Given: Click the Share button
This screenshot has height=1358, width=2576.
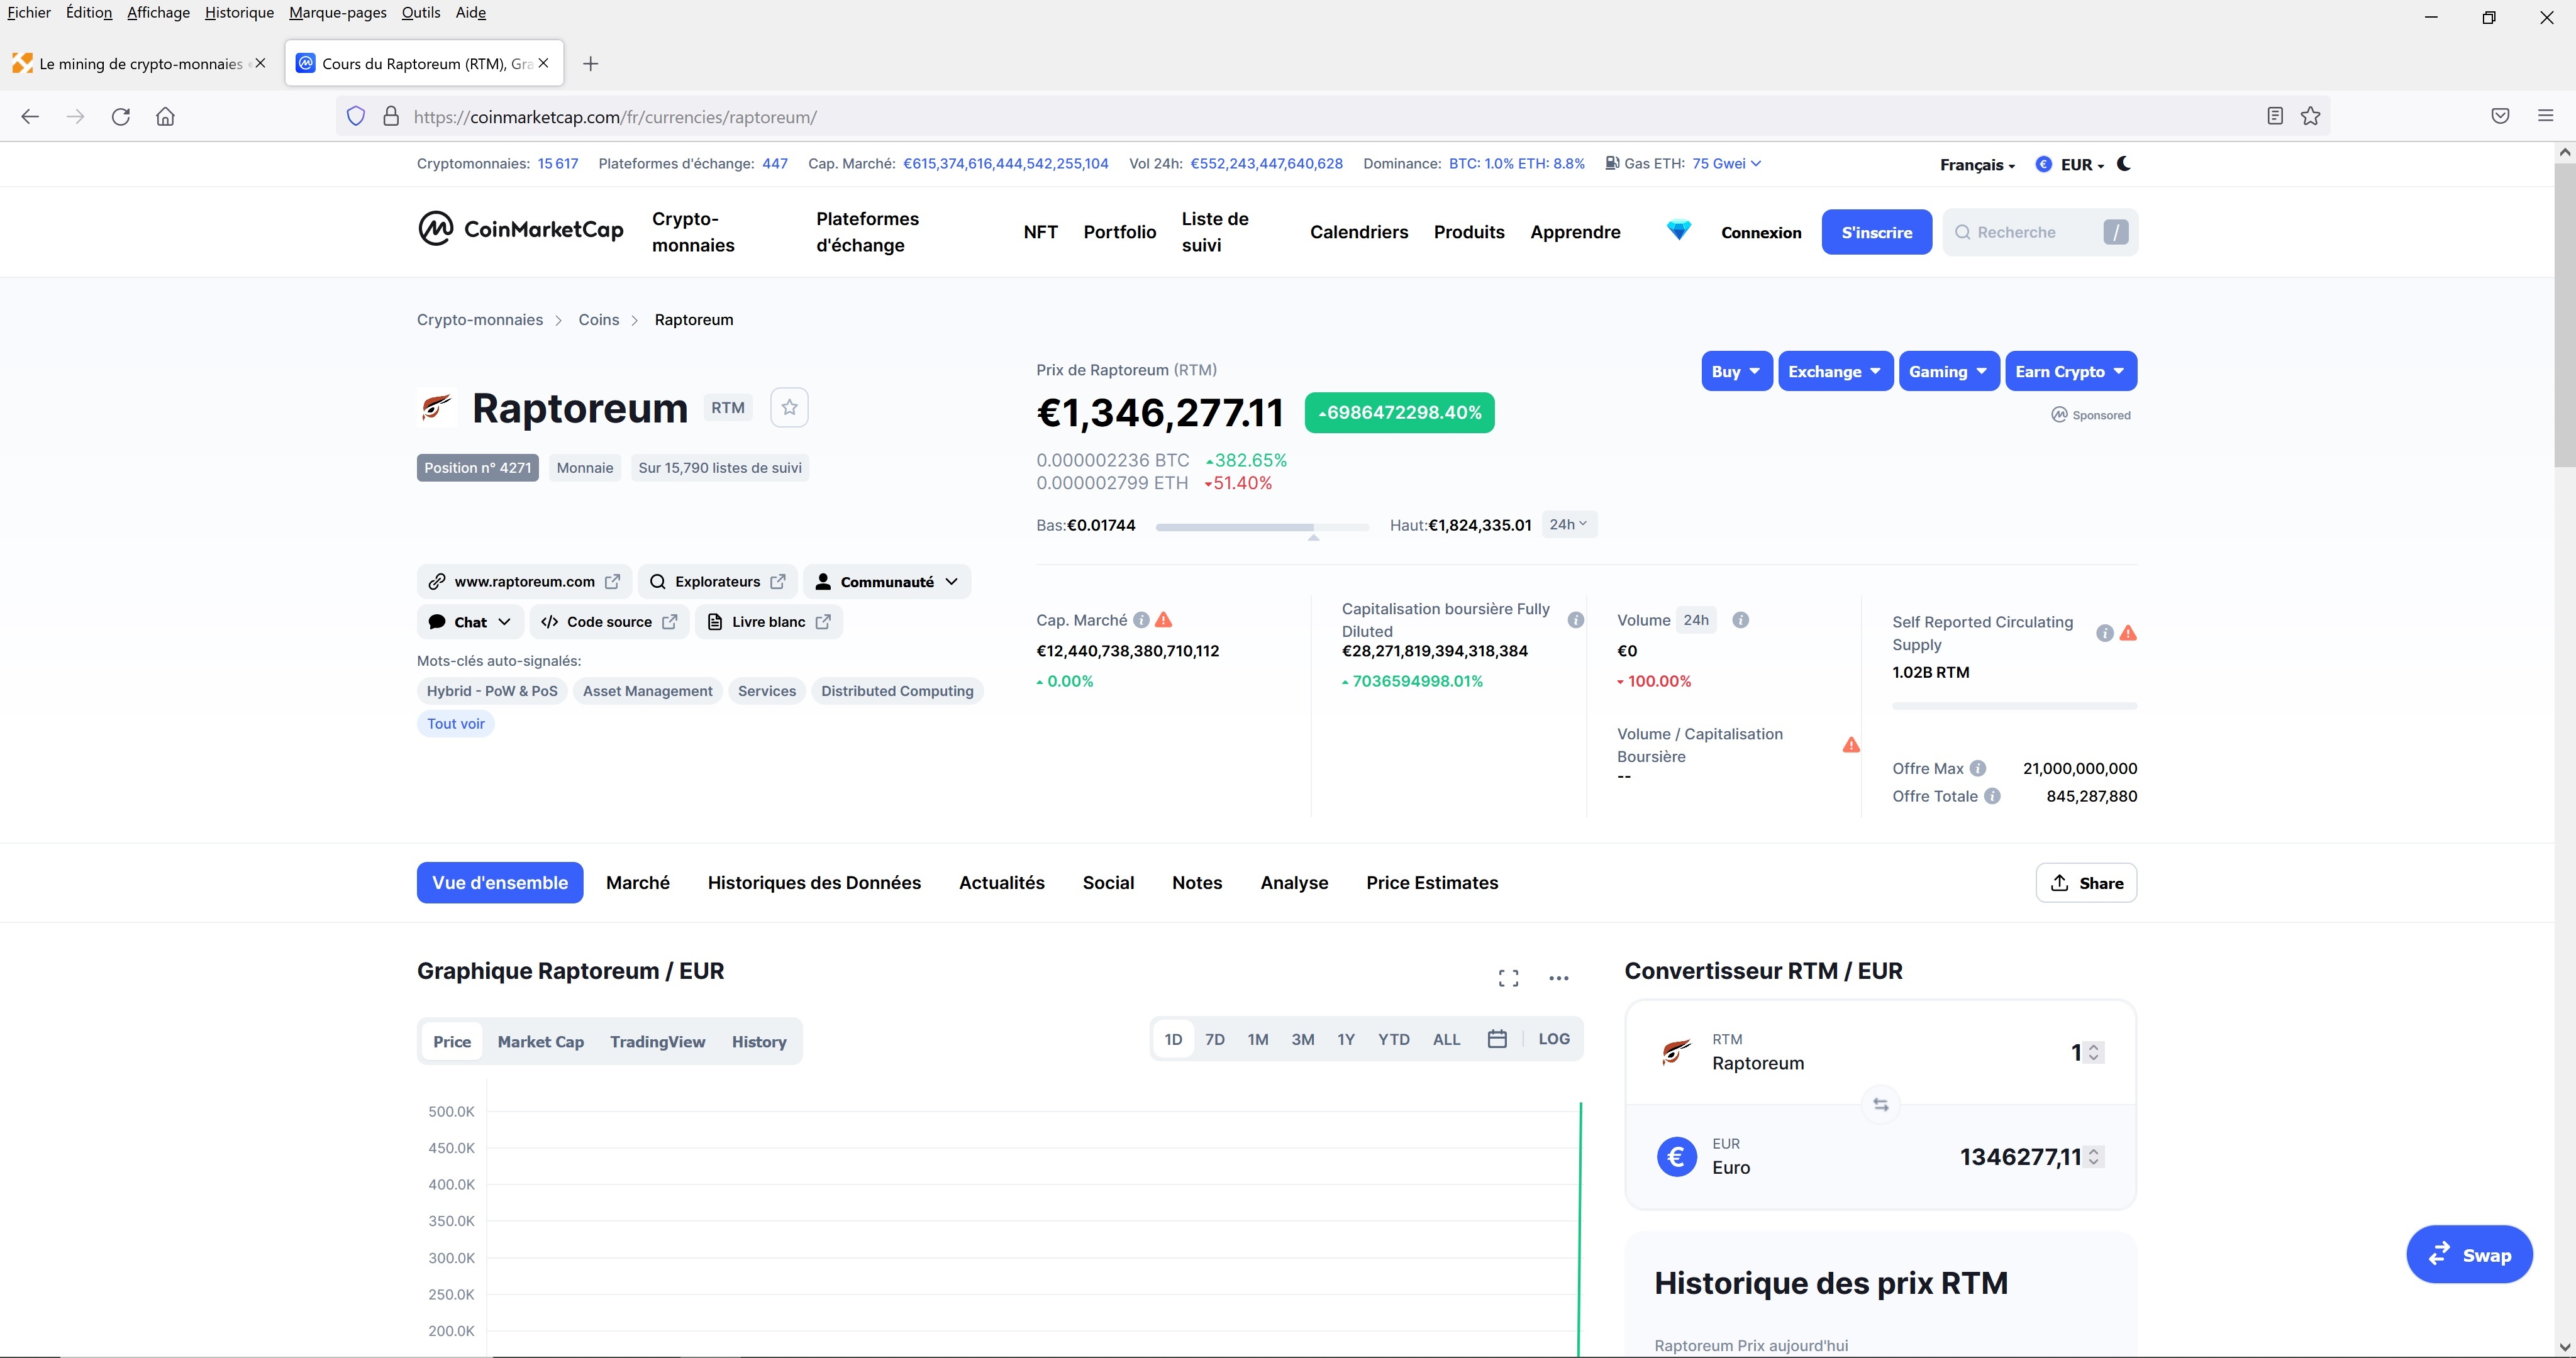Looking at the screenshot, I should pos(2086,883).
